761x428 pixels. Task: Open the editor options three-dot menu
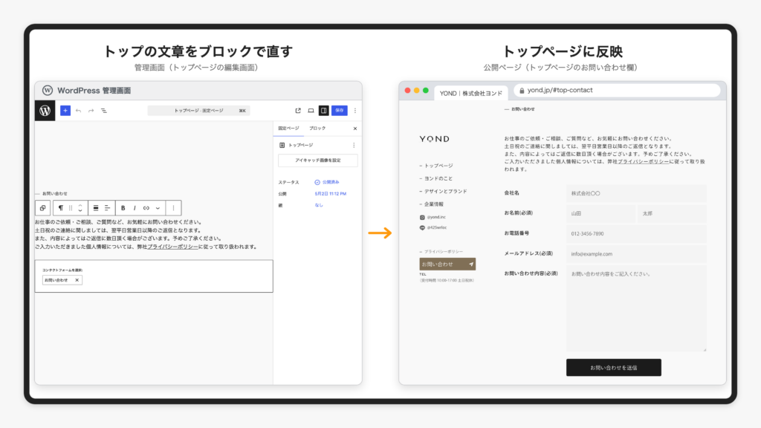355,111
